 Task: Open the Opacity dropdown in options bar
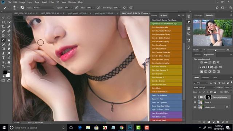pos(71,8)
